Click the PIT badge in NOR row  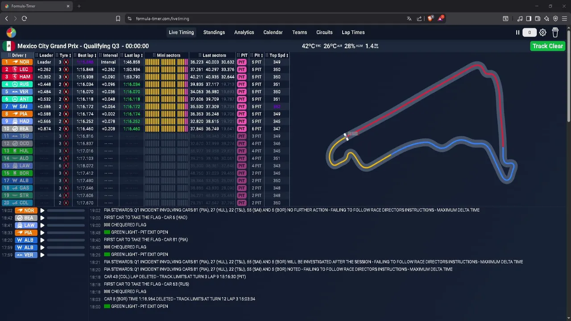pyautogui.click(x=242, y=62)
